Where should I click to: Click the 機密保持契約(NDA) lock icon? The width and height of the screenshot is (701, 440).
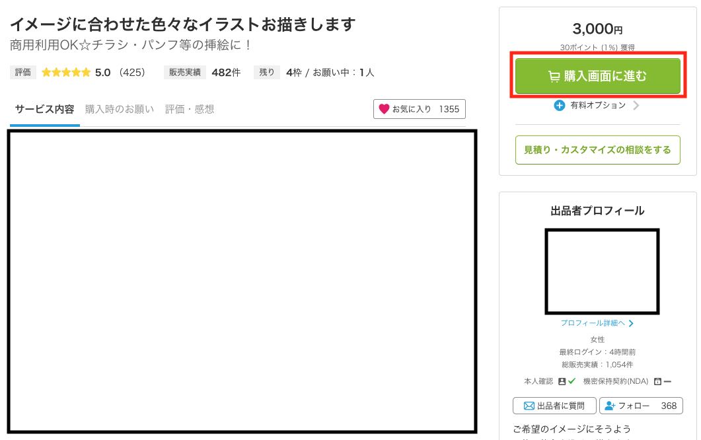coord(657,381)
